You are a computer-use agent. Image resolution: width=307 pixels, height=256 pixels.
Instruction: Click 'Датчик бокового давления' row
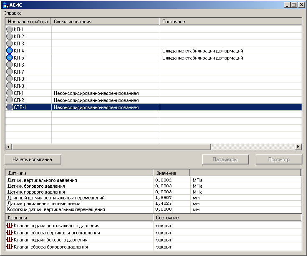point(153,186)
